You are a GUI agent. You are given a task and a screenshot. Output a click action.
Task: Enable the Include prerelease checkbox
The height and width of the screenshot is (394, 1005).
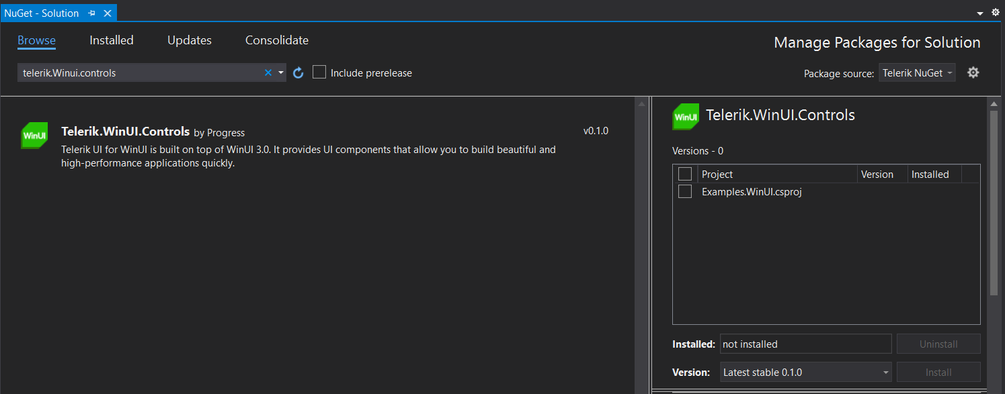(319, 71)
